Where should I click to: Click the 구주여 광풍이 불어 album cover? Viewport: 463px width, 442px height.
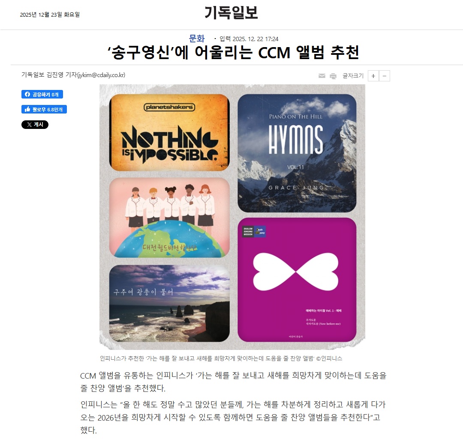coord(169,303)
